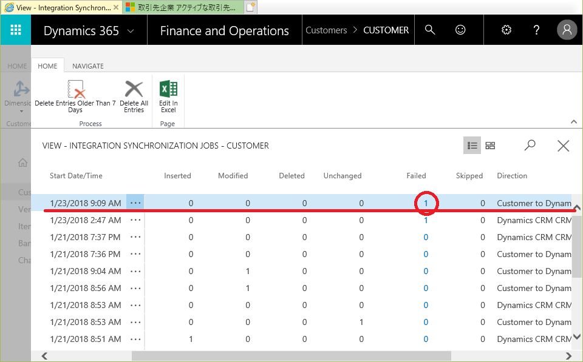Open failed count for 1/21/2018 8:51 AM
Screen dimensions: 583x362
click(x=426, y=339)
